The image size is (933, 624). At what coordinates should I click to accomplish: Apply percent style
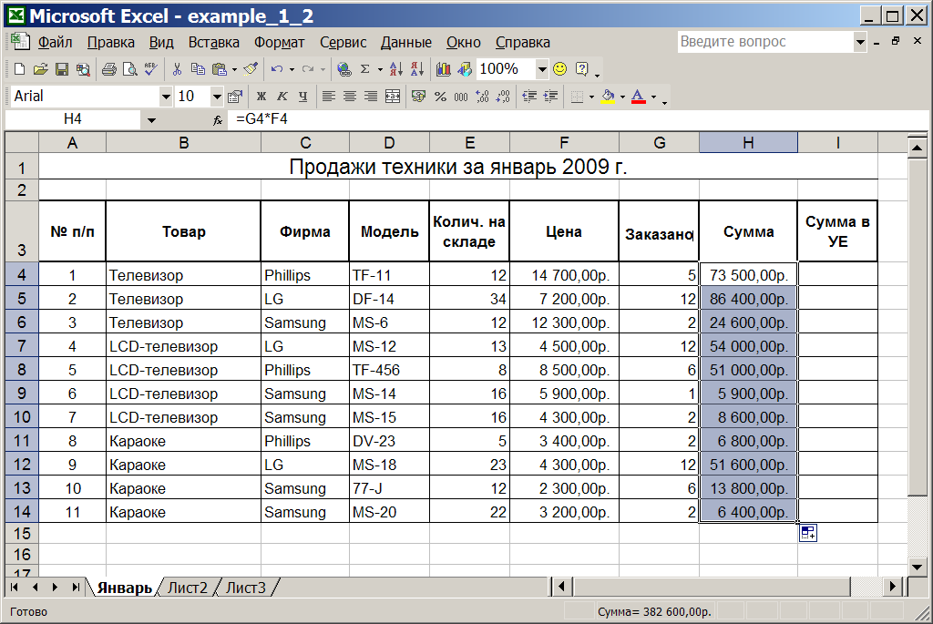[x=440, y=97]
